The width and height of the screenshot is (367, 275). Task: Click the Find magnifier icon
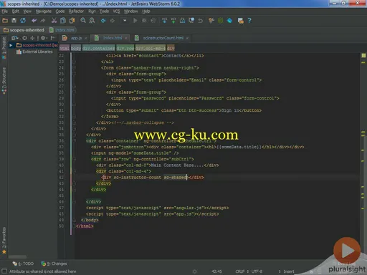click(x=83, y=21)
